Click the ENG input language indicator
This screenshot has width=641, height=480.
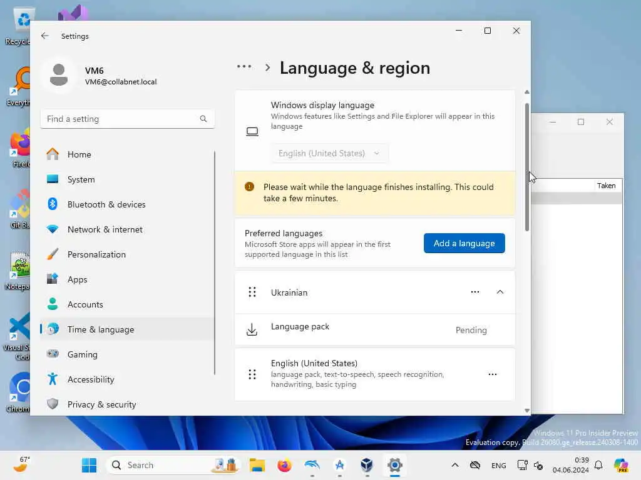(498, 465)
